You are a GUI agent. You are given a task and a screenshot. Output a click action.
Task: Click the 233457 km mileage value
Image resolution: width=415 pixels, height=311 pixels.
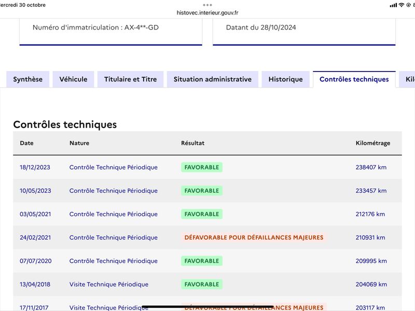371,191
